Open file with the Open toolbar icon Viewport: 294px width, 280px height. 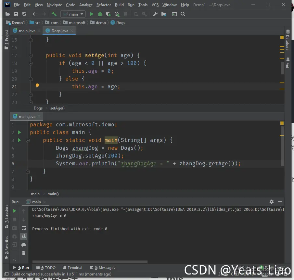coord(8,14)
